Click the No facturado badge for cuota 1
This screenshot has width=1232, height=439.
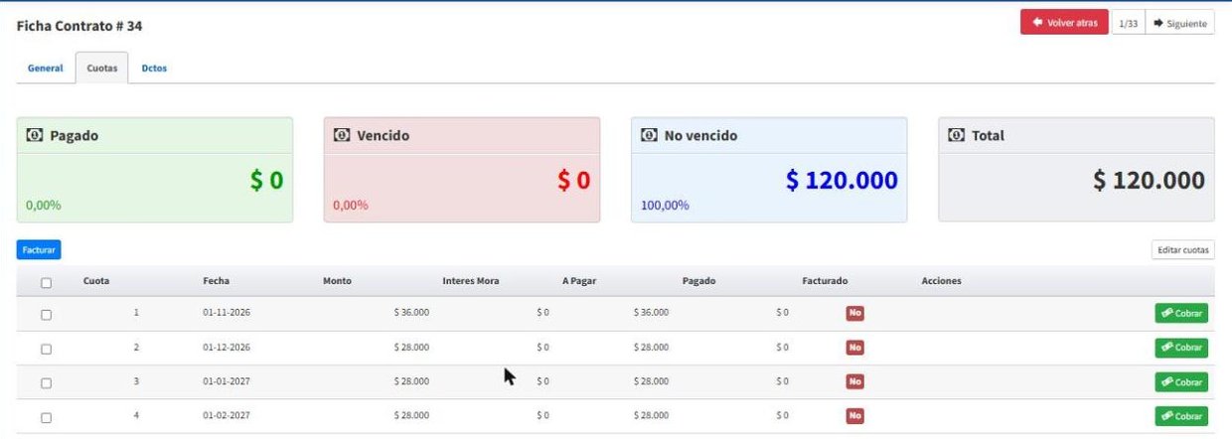[x=854, y=314]
